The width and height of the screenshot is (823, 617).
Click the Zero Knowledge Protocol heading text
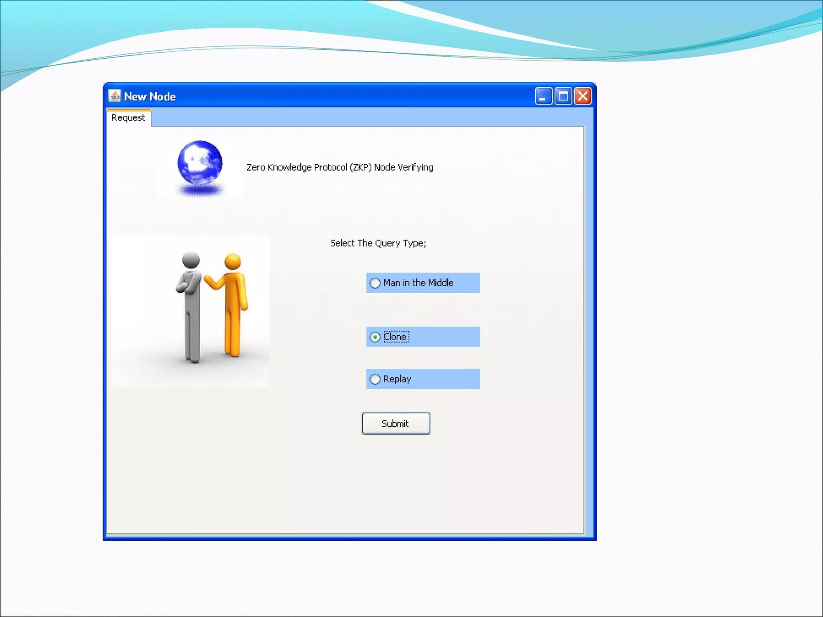[x=340, y=168]
